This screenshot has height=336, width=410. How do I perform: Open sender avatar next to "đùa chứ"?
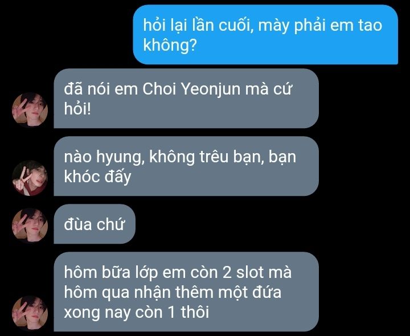[30, 226]
